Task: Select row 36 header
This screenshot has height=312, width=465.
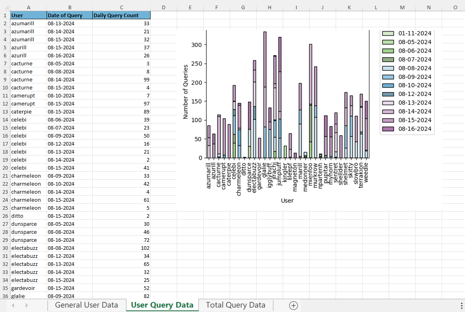Action: [x=5, y=296]
